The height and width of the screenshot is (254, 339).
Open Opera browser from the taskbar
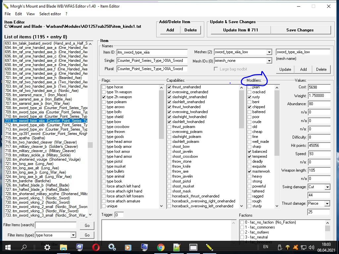(96, 247)
